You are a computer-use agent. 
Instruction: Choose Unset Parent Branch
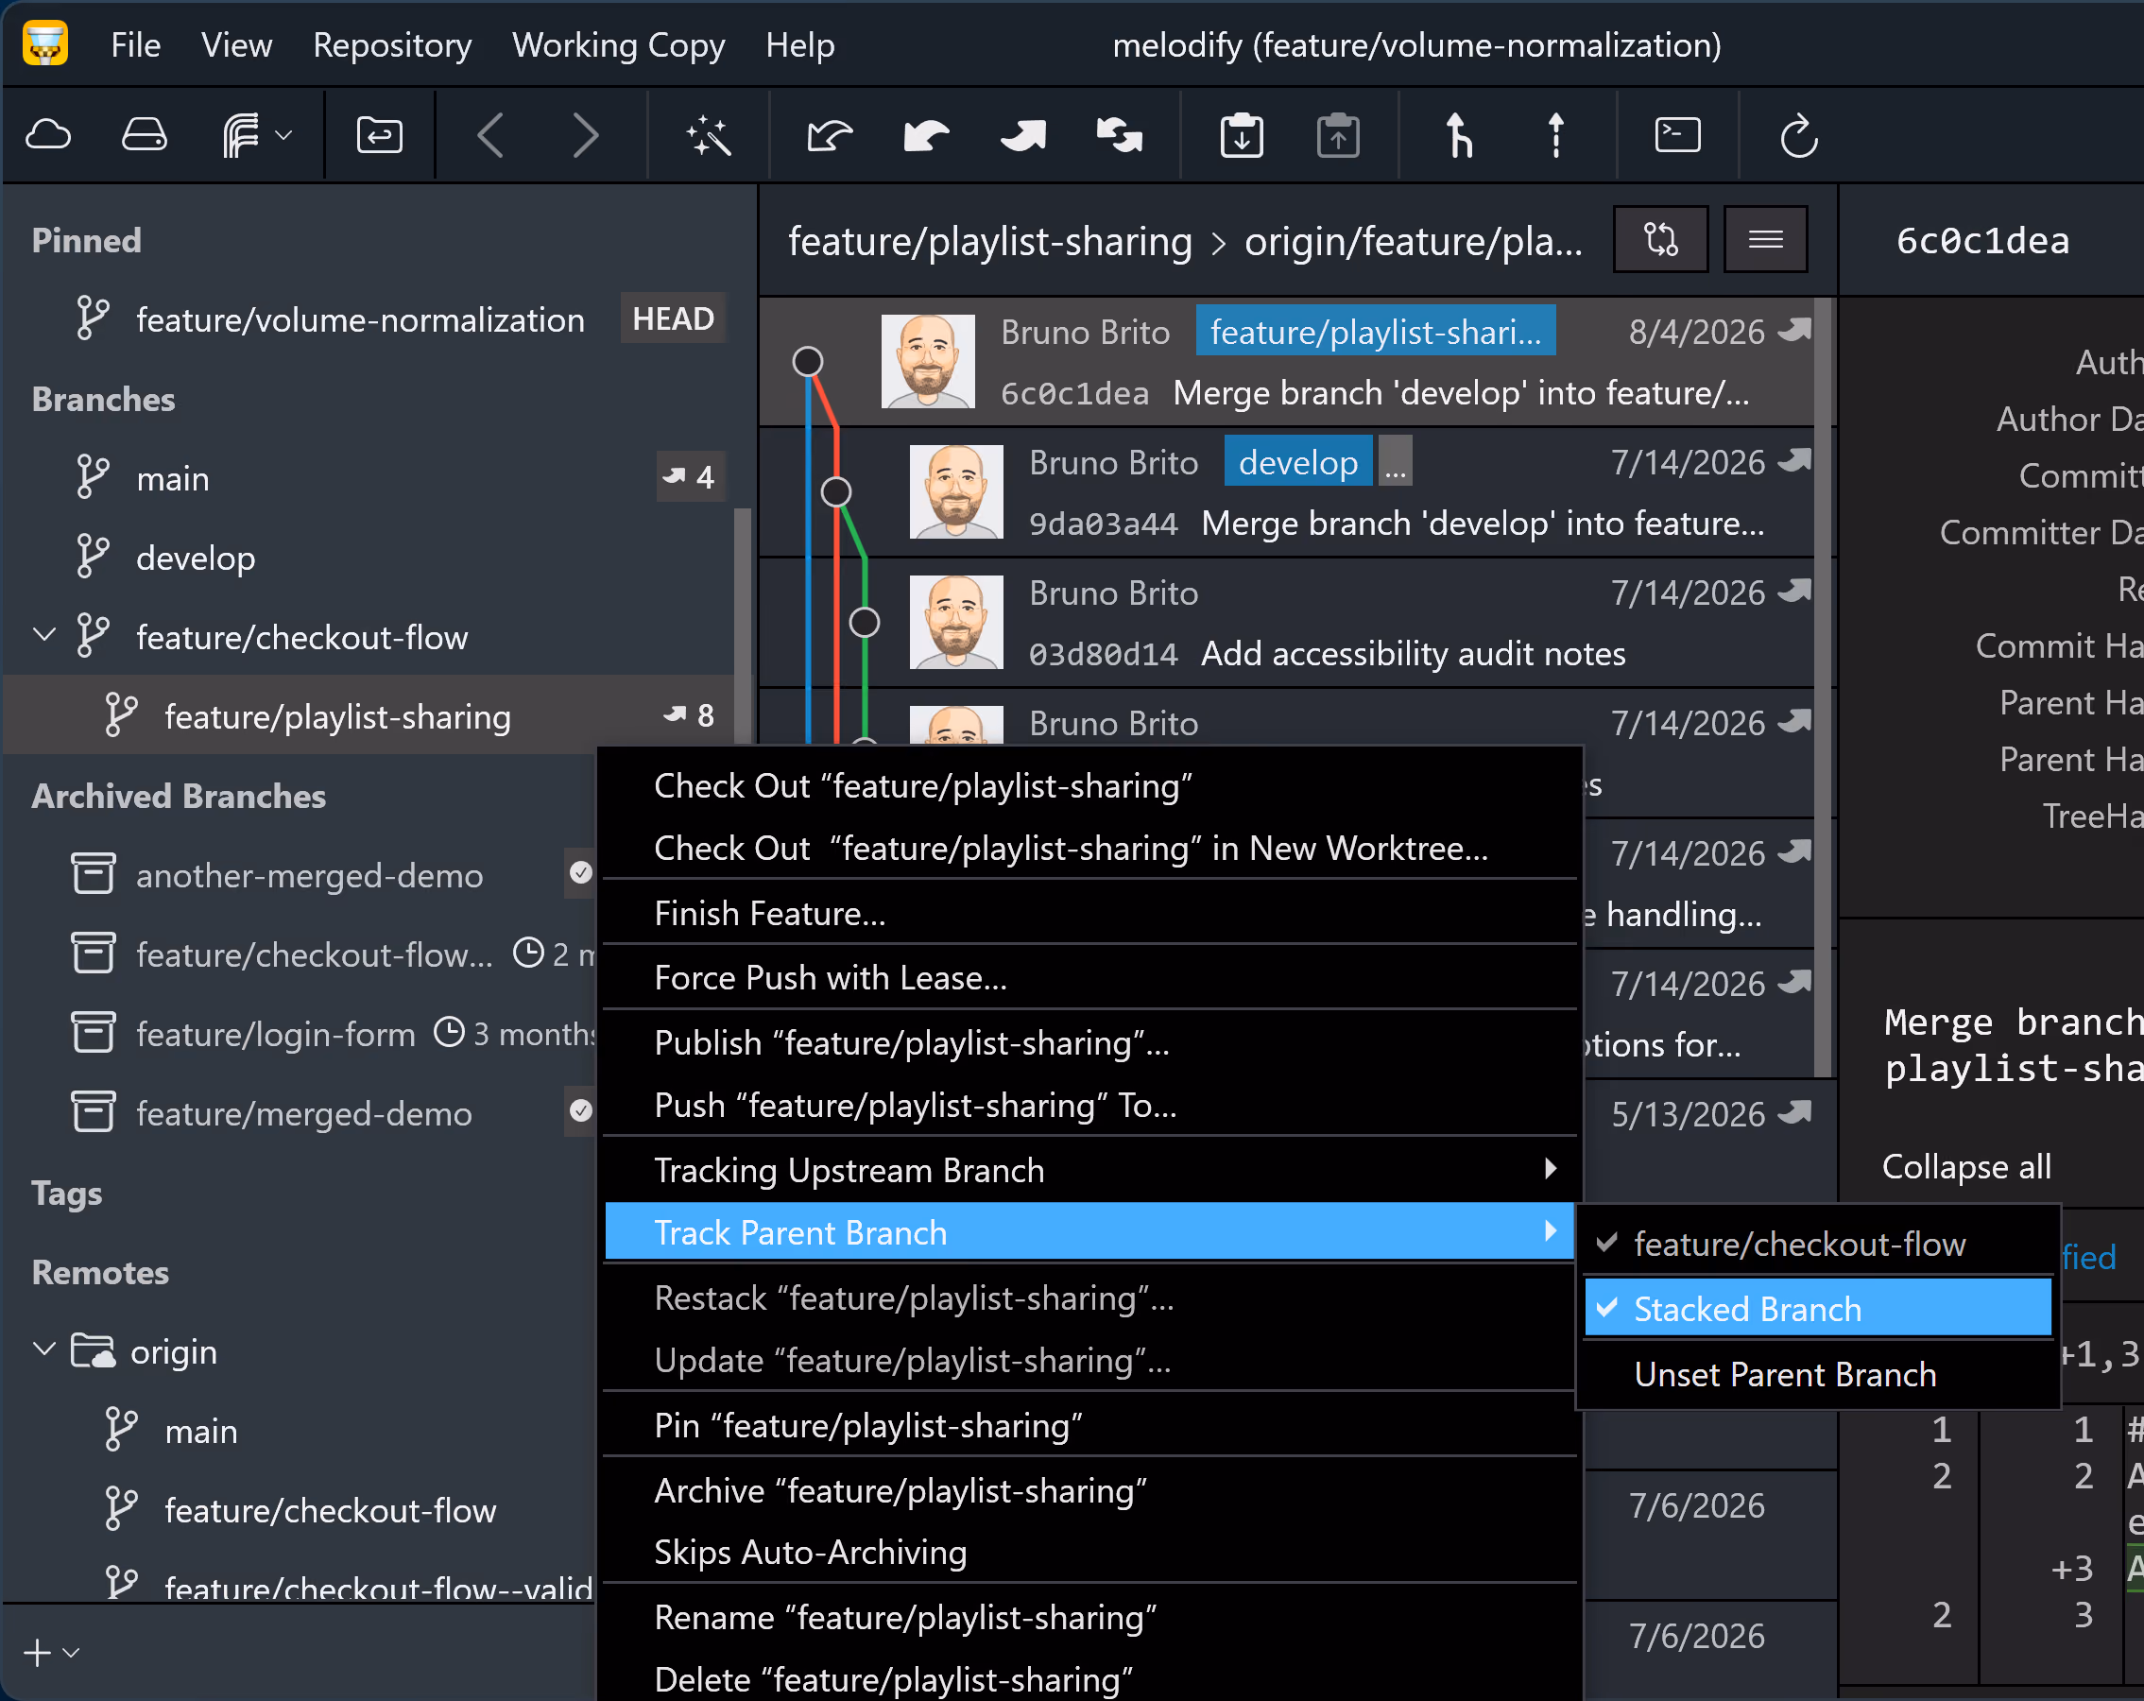(x=1819, y=1375)
